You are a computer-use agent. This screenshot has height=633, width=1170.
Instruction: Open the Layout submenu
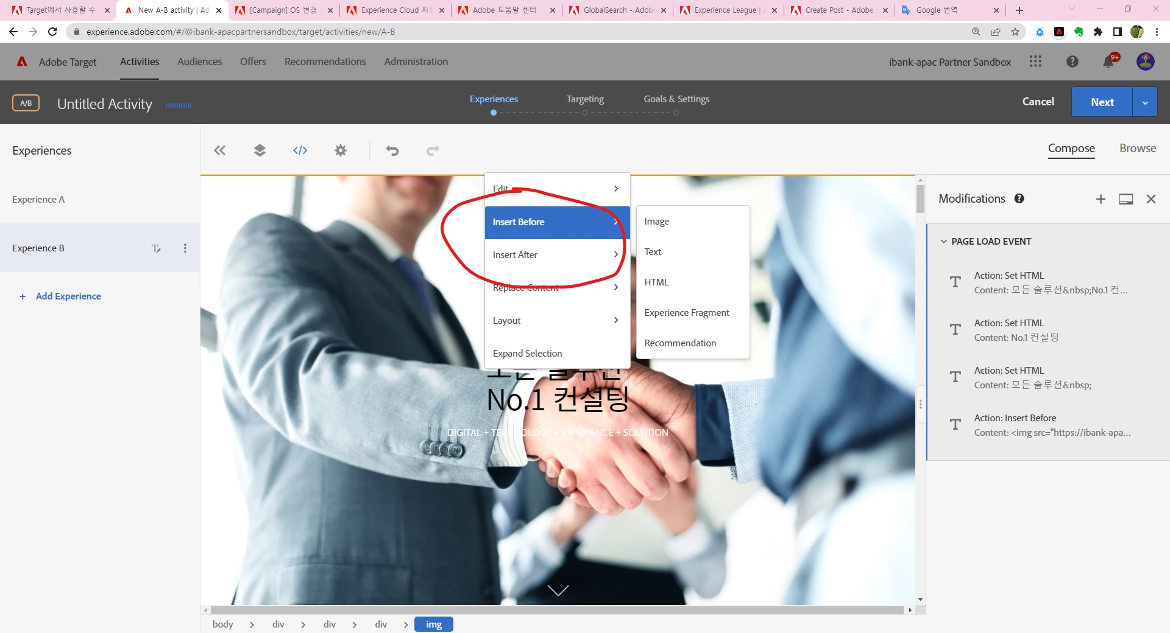coord(558,321)
